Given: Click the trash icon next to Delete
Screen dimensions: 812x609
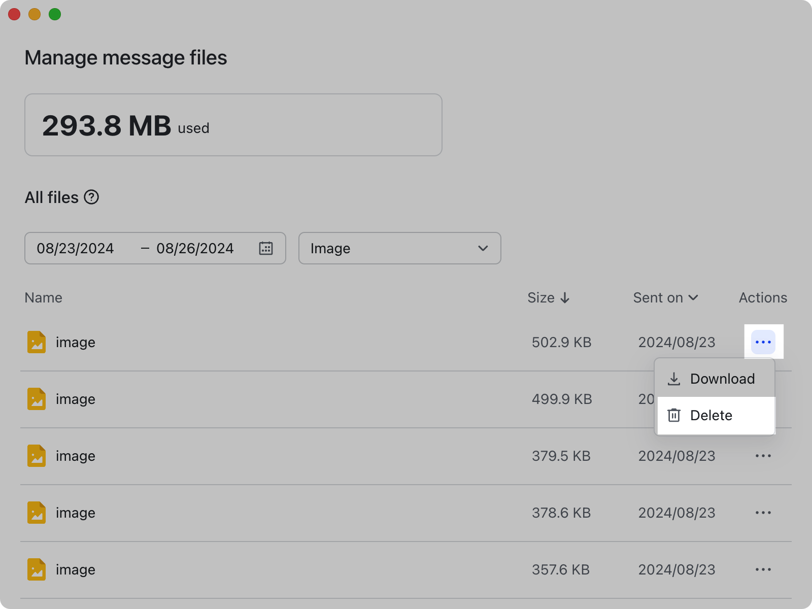Looking at the screenshot, I should tap(673, 415).
